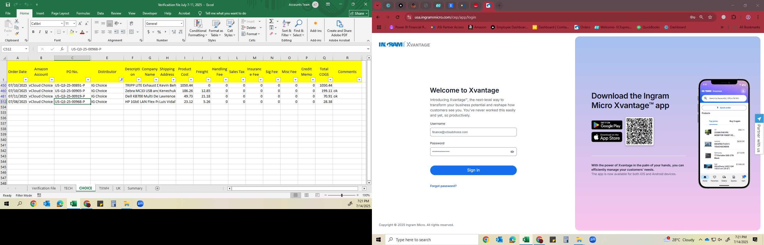
Task: Toggle password visibility eye icon
Action: pyautogui.click(x=512, y=152)
